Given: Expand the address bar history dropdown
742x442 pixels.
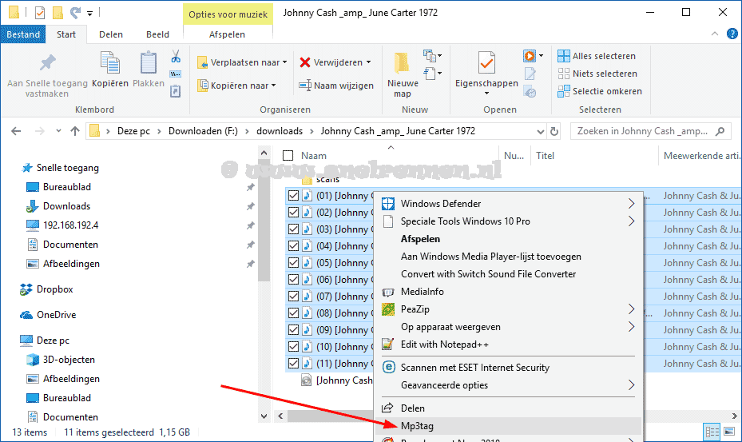Looking at the screenshot, I should click(x=541, y=131).
